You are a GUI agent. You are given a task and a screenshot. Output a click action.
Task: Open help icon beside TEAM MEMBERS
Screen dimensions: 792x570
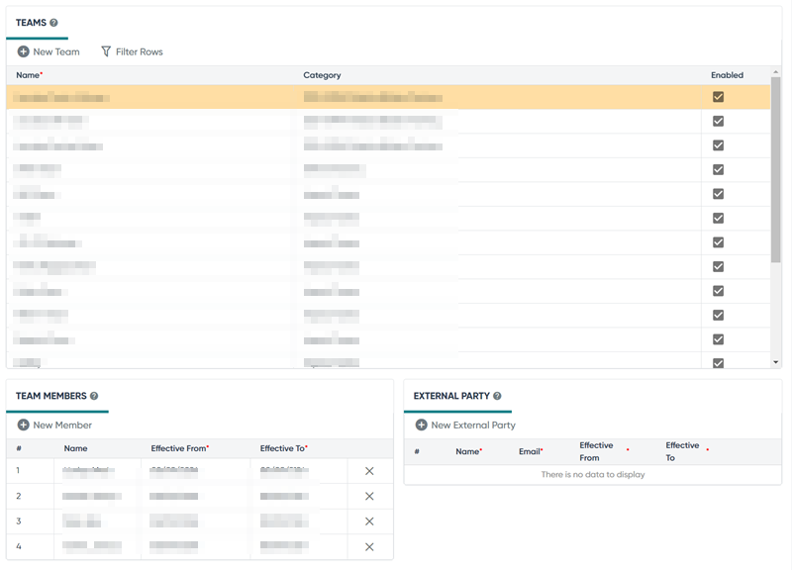(x=94, y=396)
